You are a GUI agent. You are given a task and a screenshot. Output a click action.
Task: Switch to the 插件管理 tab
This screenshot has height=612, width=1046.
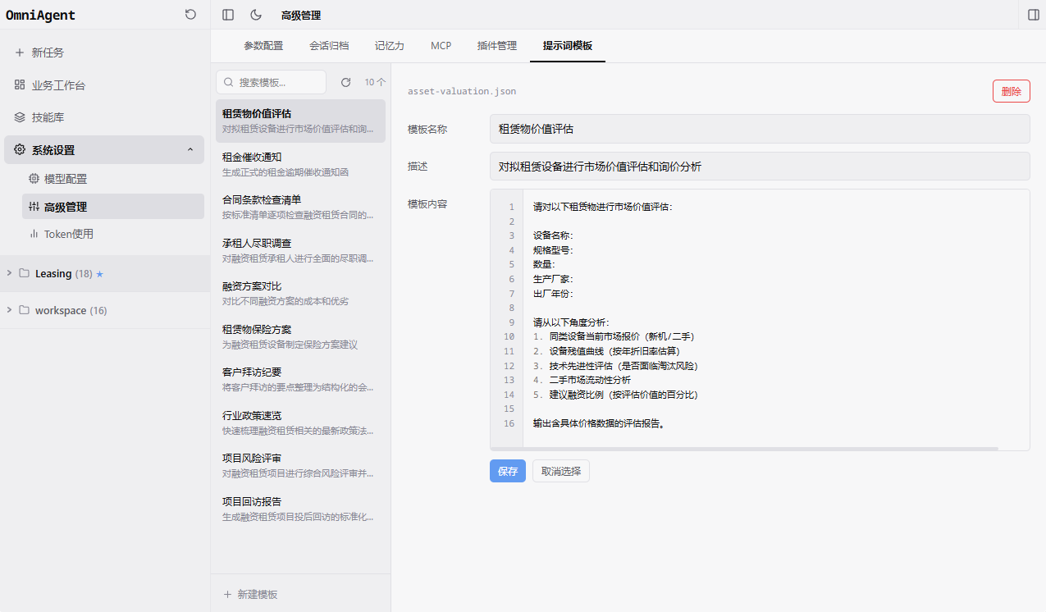point(497,46)
